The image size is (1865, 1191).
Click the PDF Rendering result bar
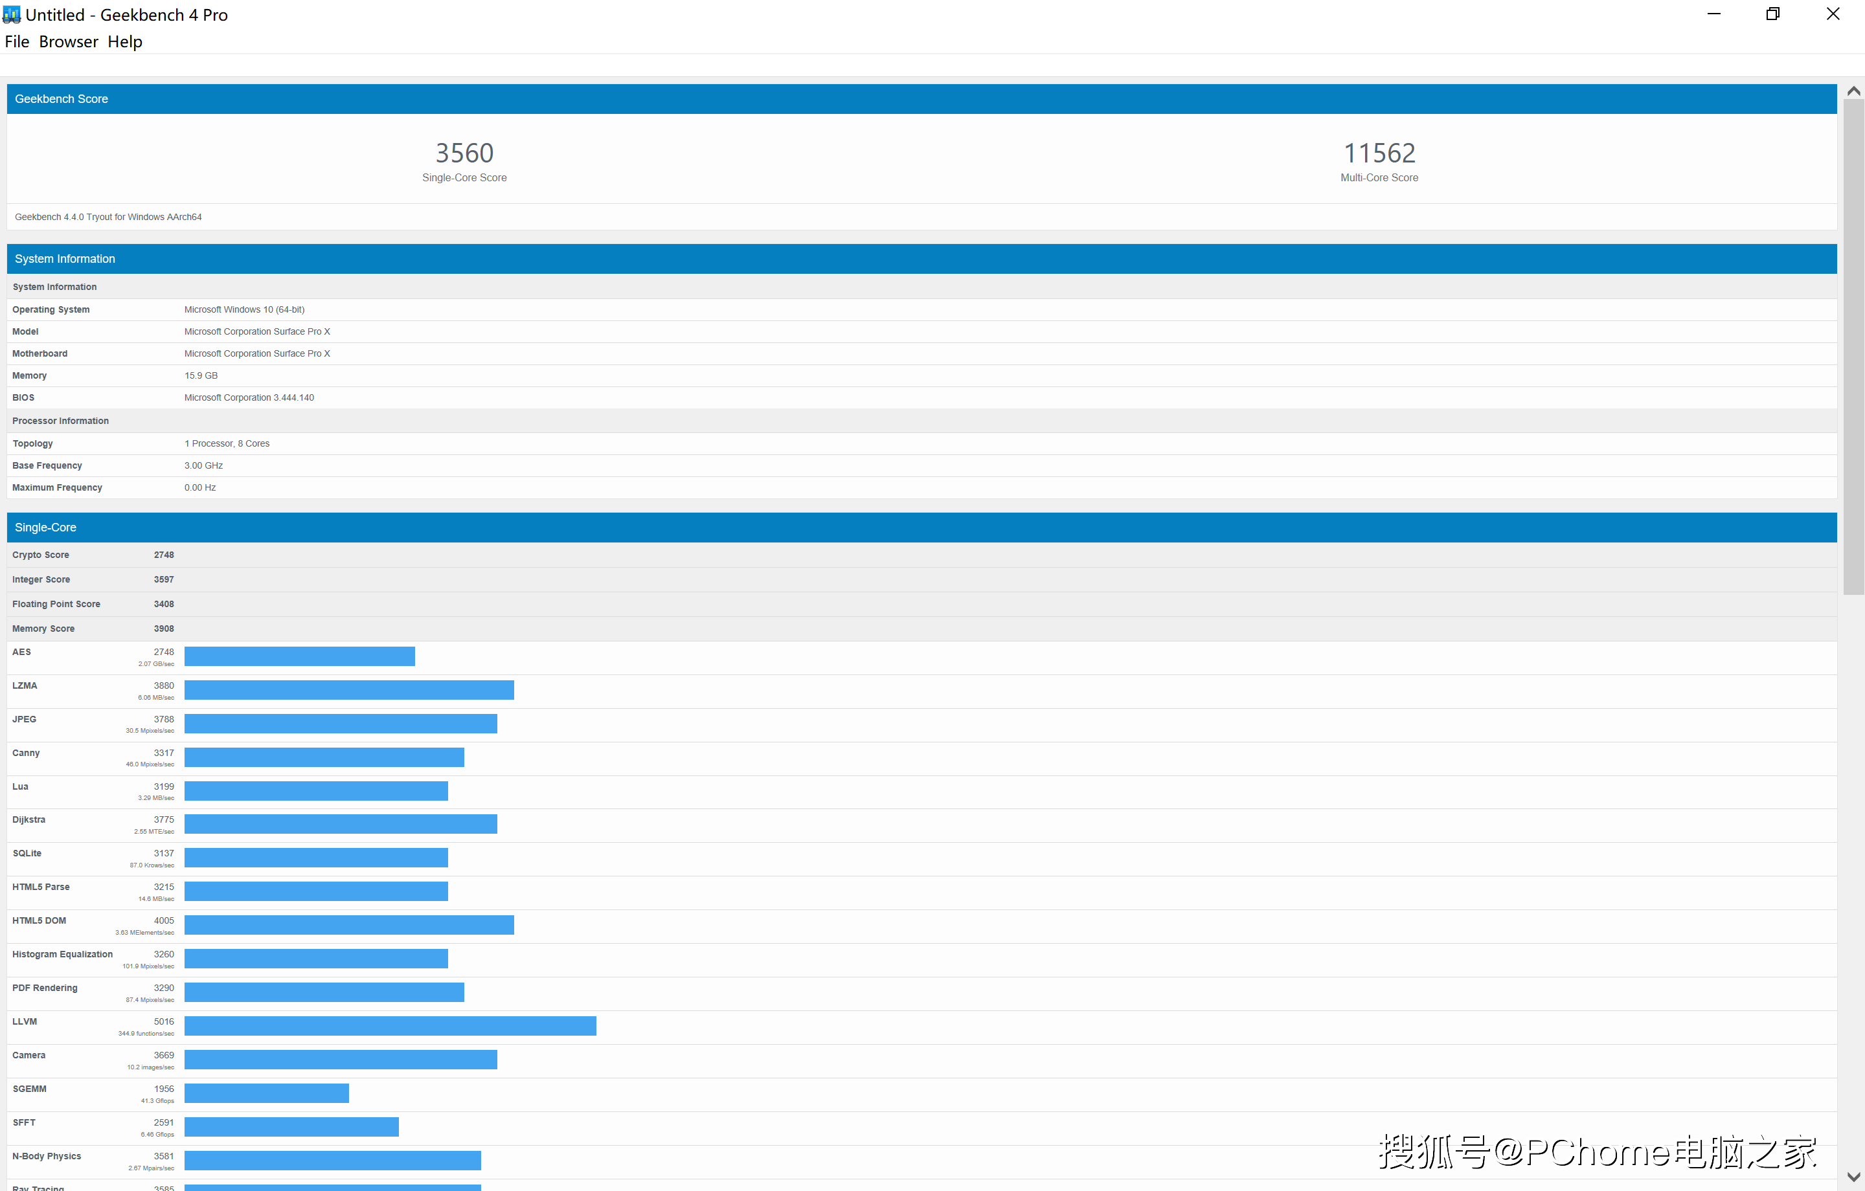tap(324, 992)
